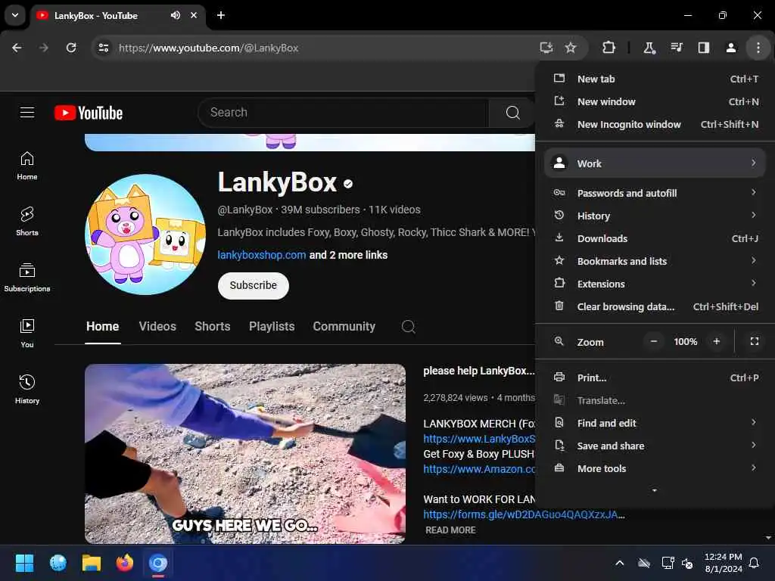This screenshot has width=775, height=581.
Task: Expand Passwords and autofill submenu
Action: pyautogui.click(x=655, y=193)
